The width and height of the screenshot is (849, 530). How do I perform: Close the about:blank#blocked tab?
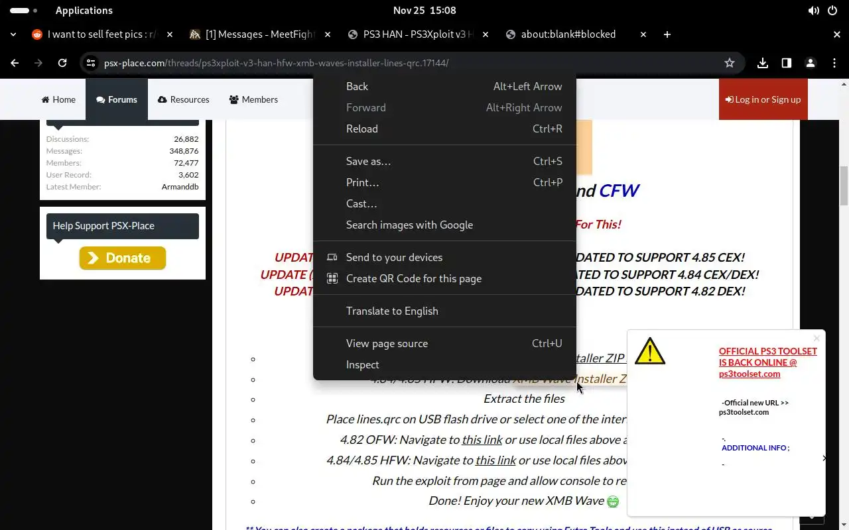[x=643, y=34]
